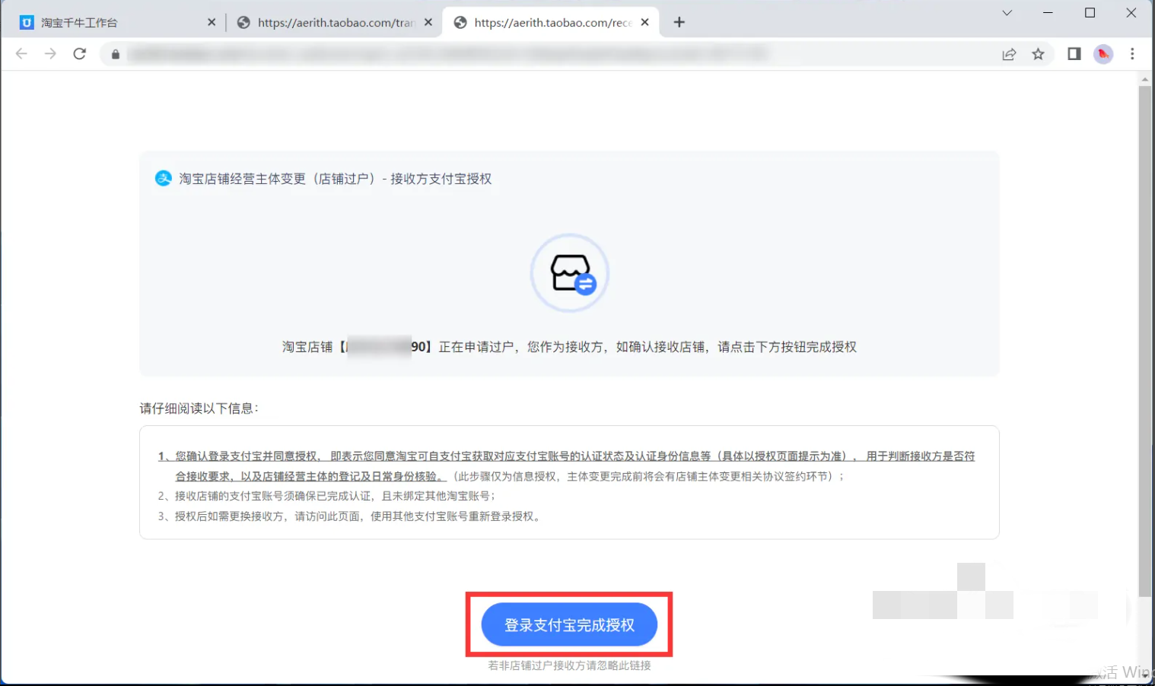Open the tab search chevron dropdown
The image size is (1155, 686).
pyautogui.click(x=1006, y=13)
